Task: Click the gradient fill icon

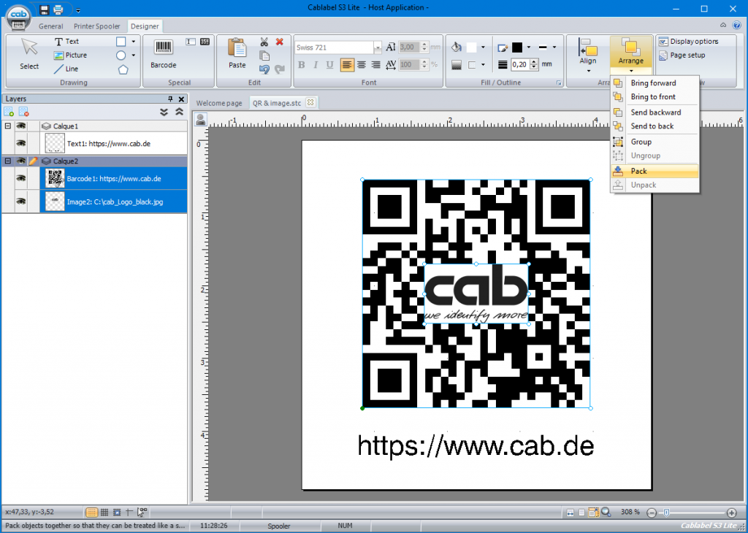Action: pyautogui.click(x=457, y=65)
